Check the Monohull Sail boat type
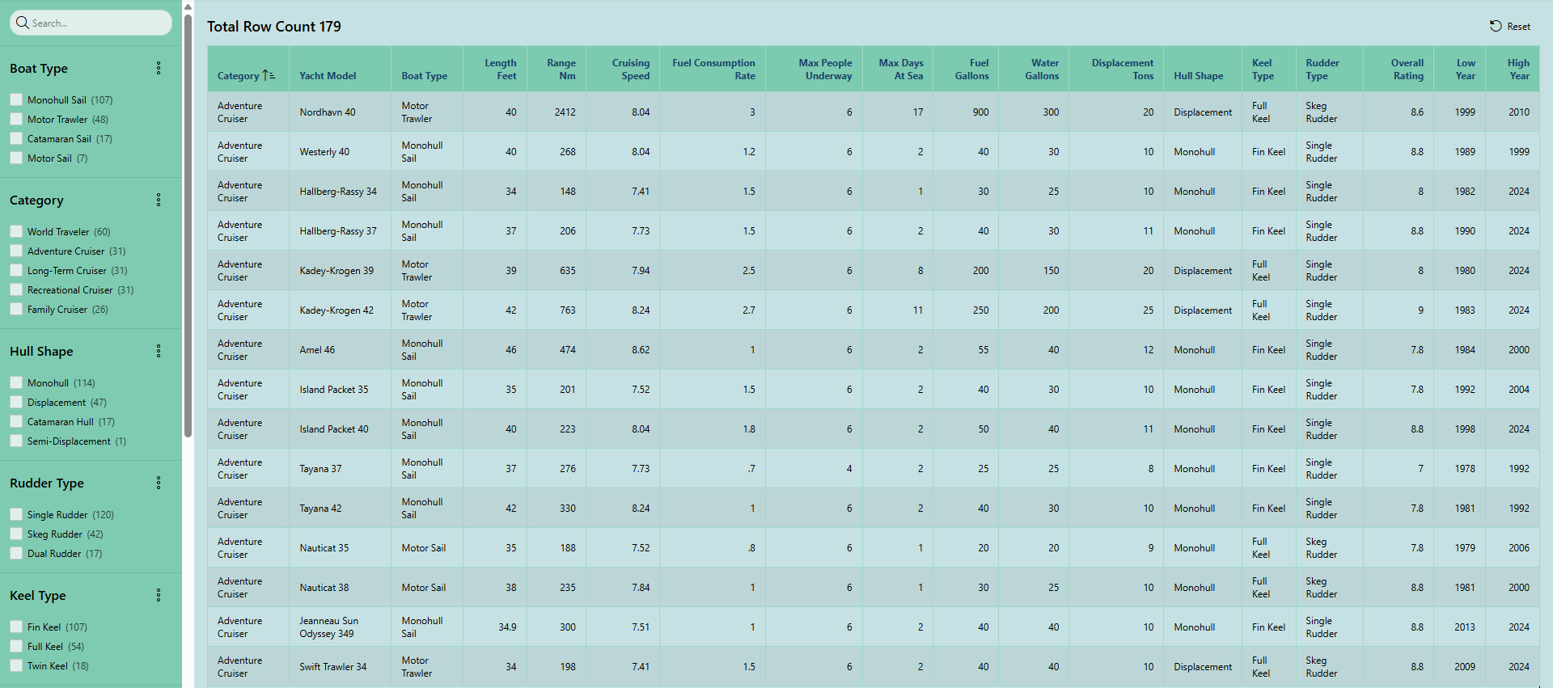The height and width of the screenshot is (688, 1553). (16, 100)
